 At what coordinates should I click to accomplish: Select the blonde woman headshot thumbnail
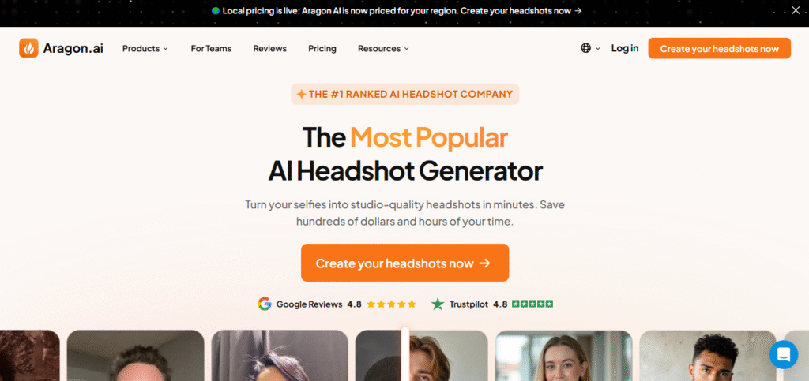click(x=564, y=356)
